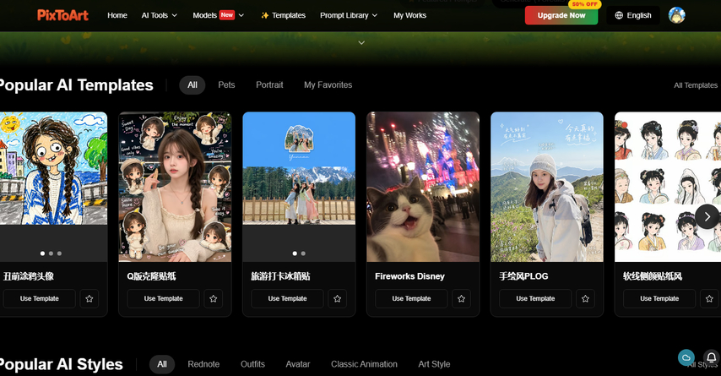Open the user avatar profile icon
This screenshot has height=376, width=721.
pos(677,15)
